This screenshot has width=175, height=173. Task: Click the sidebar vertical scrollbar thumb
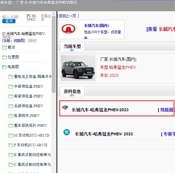(x=54, y=54)
